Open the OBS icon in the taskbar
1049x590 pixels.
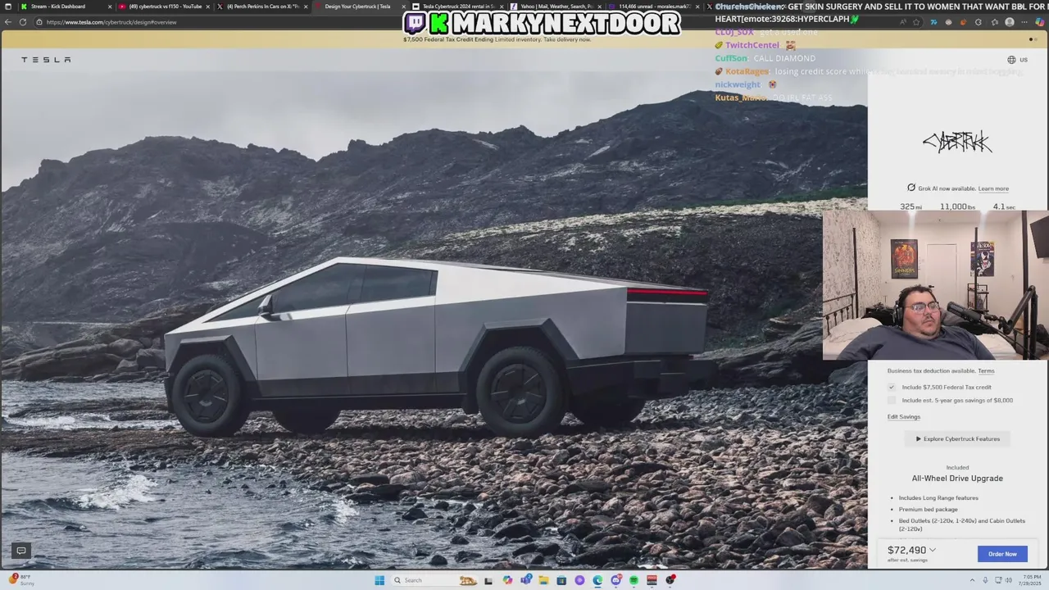pos(670,580)
